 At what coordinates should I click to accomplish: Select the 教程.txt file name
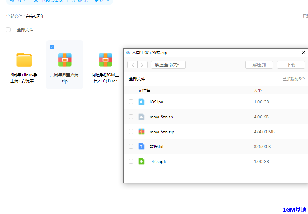tap(157, 147)
